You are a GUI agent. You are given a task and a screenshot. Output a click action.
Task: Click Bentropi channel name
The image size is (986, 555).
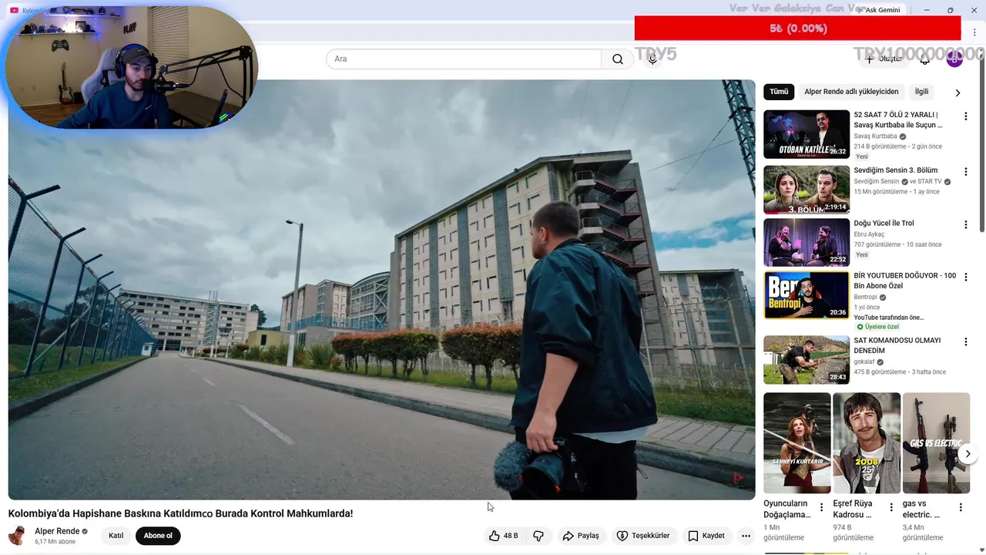click(x=865, y=298)
